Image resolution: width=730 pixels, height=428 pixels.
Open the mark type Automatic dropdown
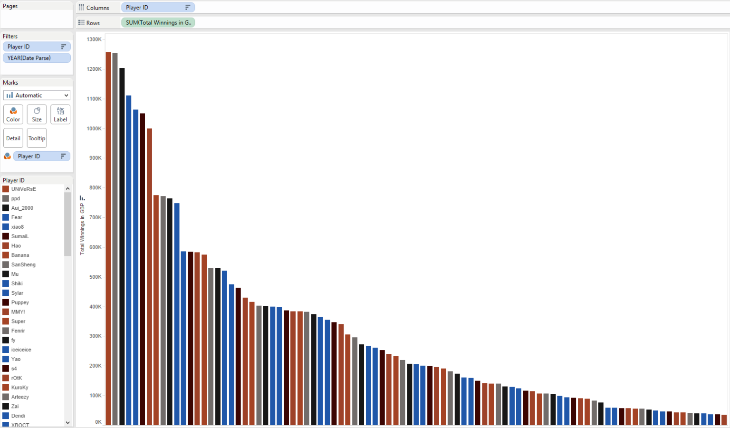click(x=37, y=95)
